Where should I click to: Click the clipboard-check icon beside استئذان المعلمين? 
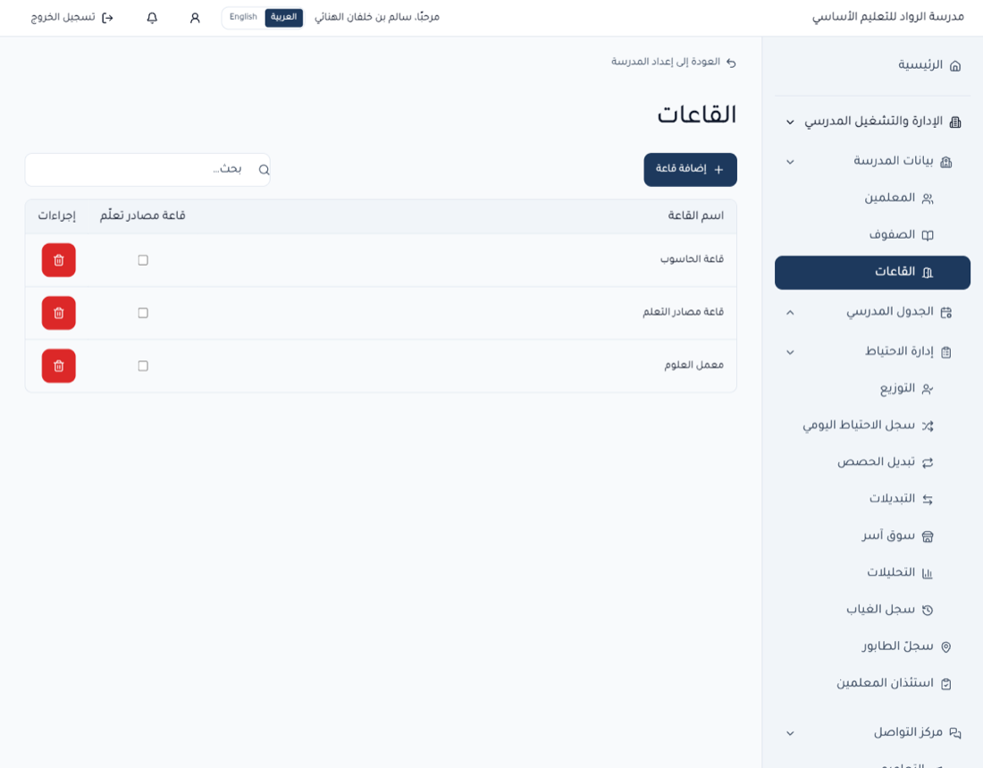(x=946, y=684)
